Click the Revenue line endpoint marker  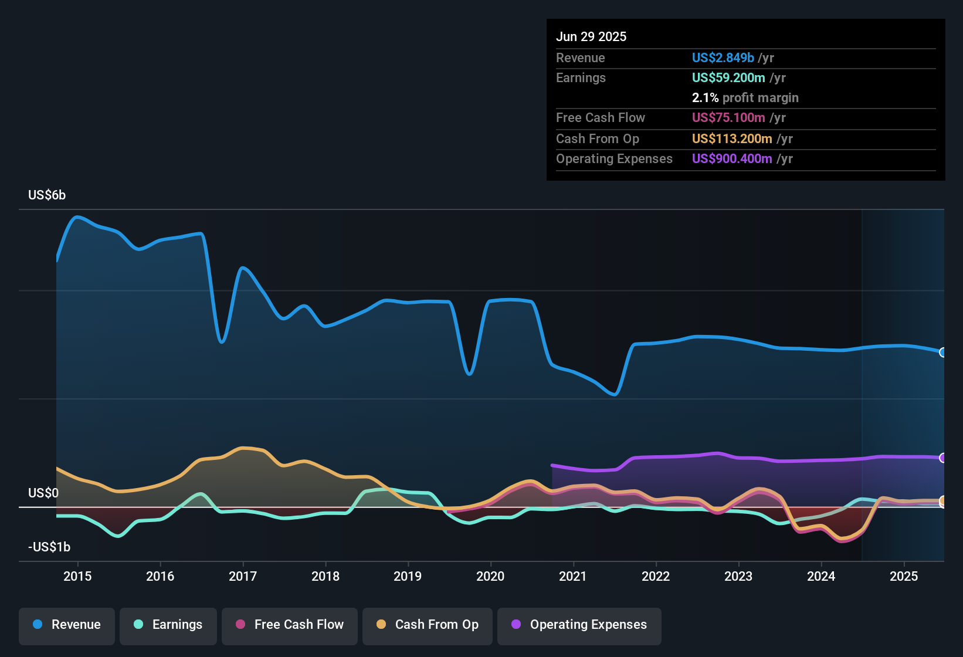tap(943, 353)
